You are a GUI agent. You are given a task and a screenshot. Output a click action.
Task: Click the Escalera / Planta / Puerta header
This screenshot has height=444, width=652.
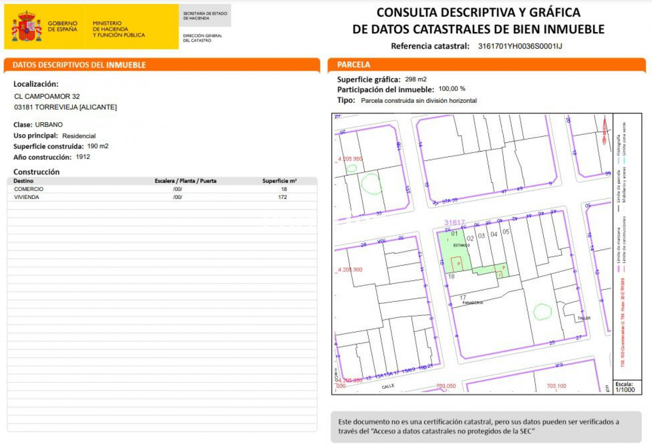click(185, 181)
